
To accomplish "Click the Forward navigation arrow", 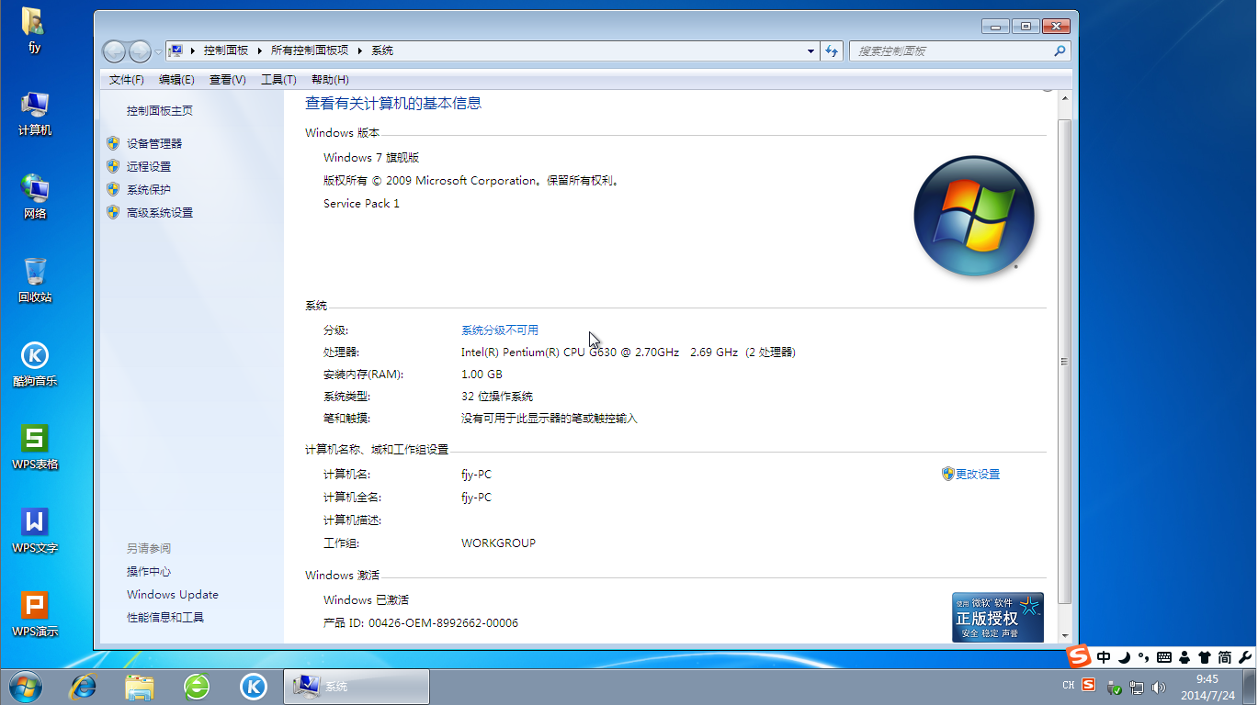I will [140, 51].
